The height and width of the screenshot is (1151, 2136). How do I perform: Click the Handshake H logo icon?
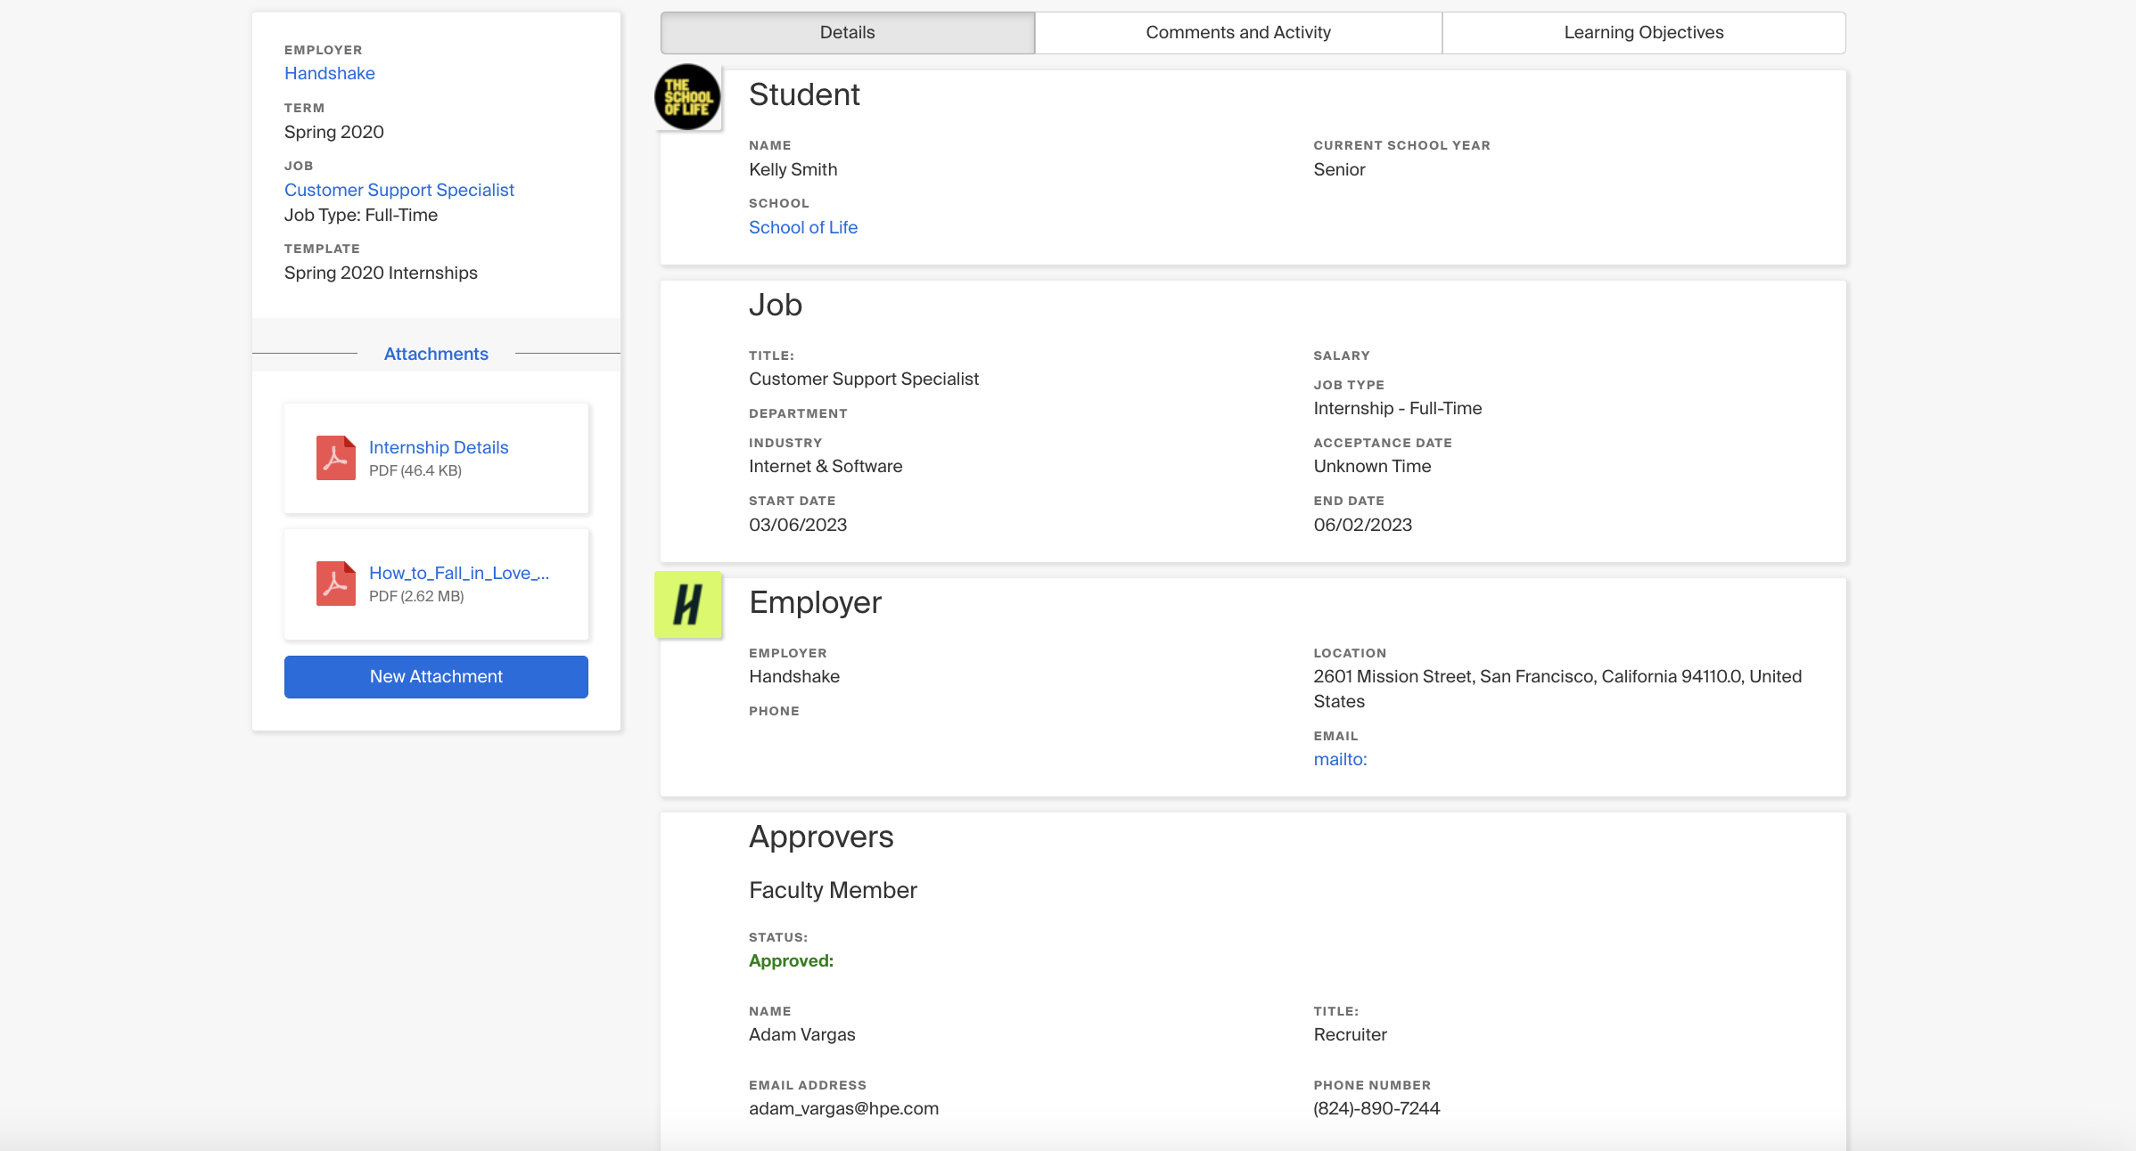click(x=687, y=605)
